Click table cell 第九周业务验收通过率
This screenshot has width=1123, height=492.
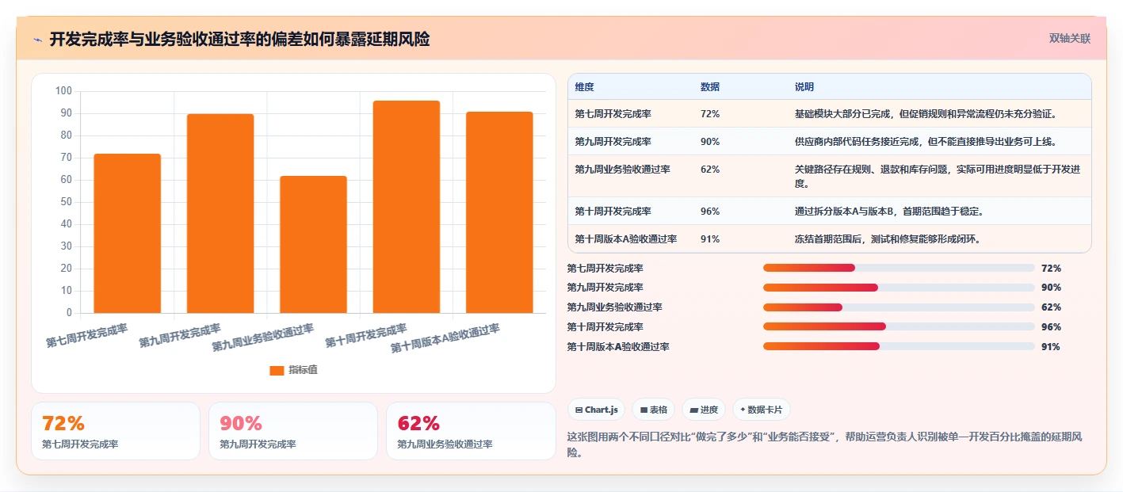click(623, 170)
